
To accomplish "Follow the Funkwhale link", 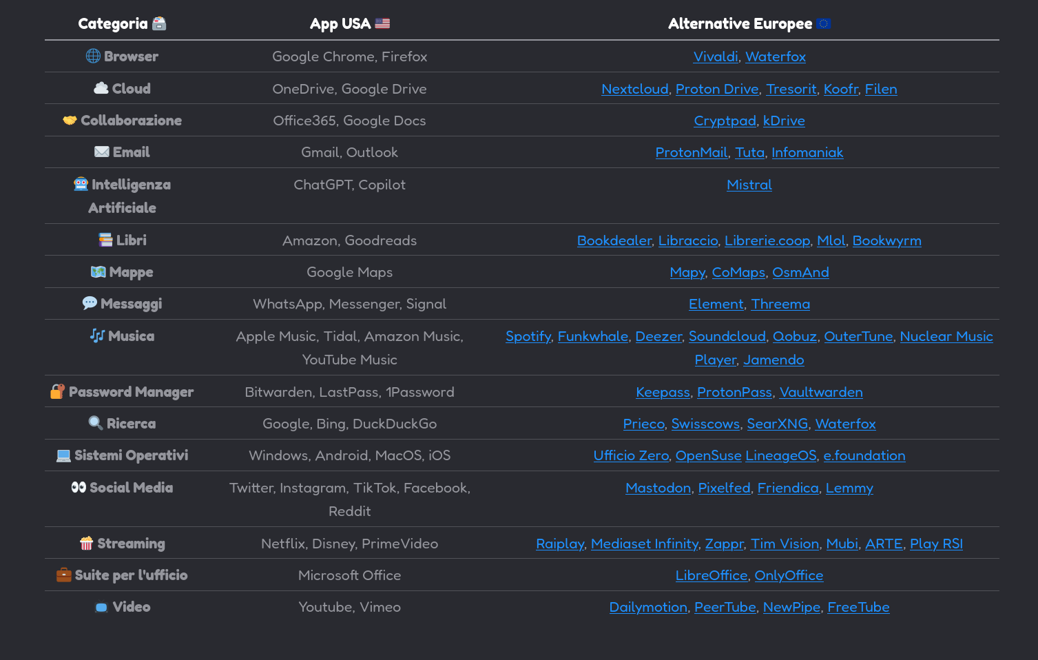I will pyautogui.click(x=593, y=336).
